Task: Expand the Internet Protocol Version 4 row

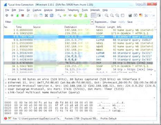Action: (x=6, y=86)
